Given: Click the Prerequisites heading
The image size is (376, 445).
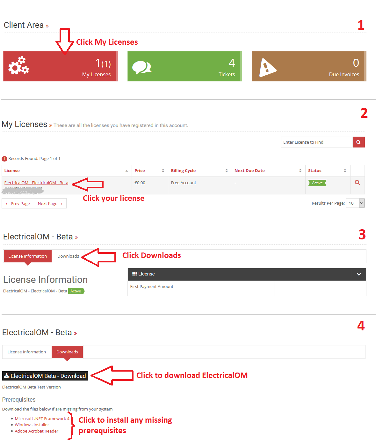Looking at the screenshot, I should (19, 400).
